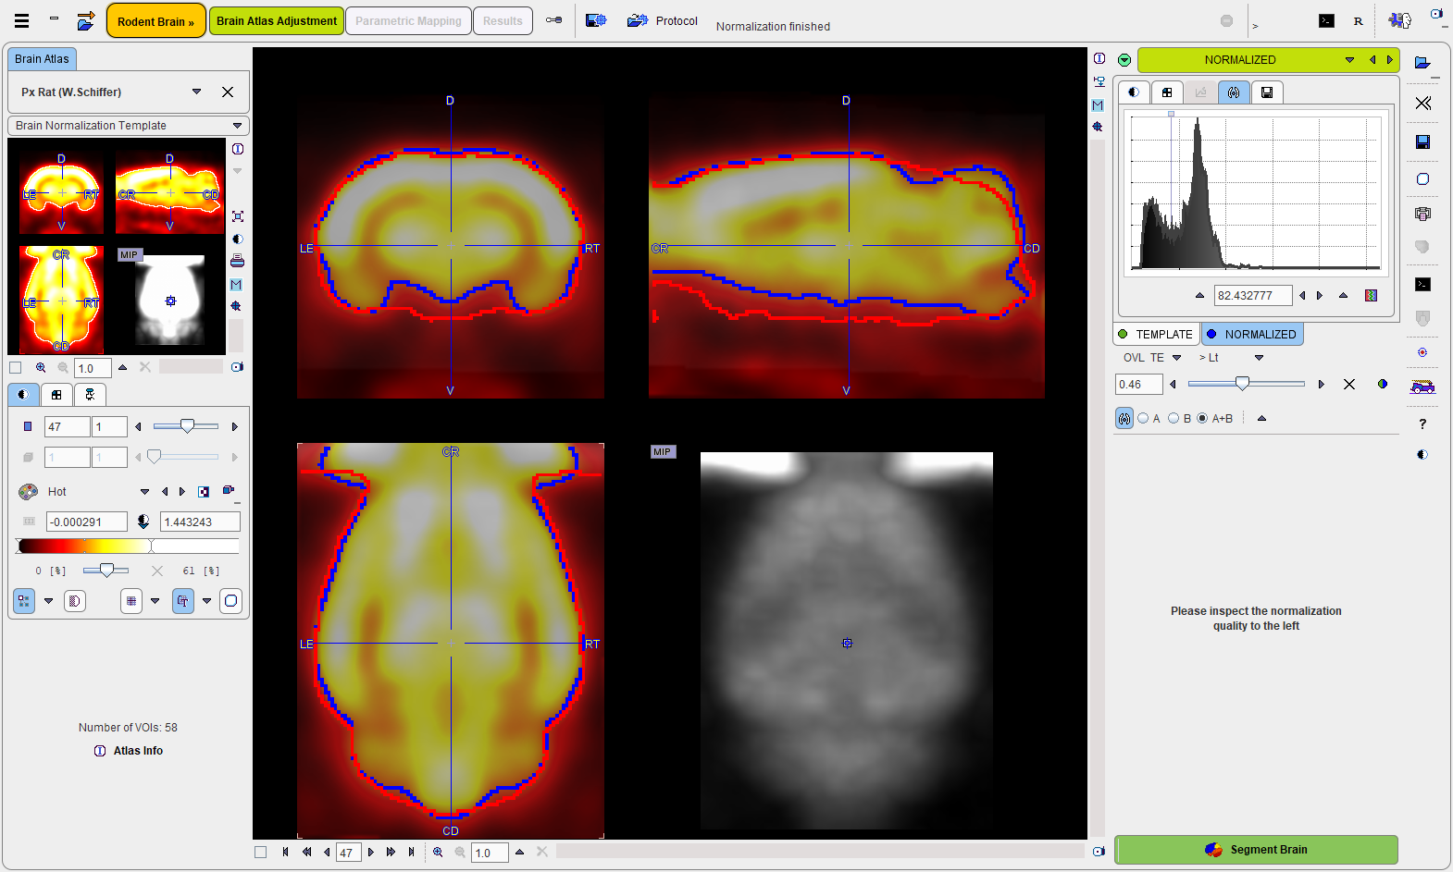Open Atlas Info link
Image resolution: width=1453 pixels, height=872 pixels.
(x=129, y=751)
